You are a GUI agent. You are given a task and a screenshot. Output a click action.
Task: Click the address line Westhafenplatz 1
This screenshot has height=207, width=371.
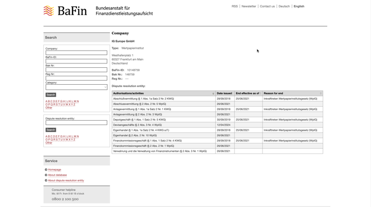click(x=123, y=55)
